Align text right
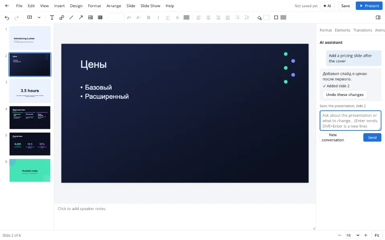This screenshot has width=385, height=240. (218, 17)
